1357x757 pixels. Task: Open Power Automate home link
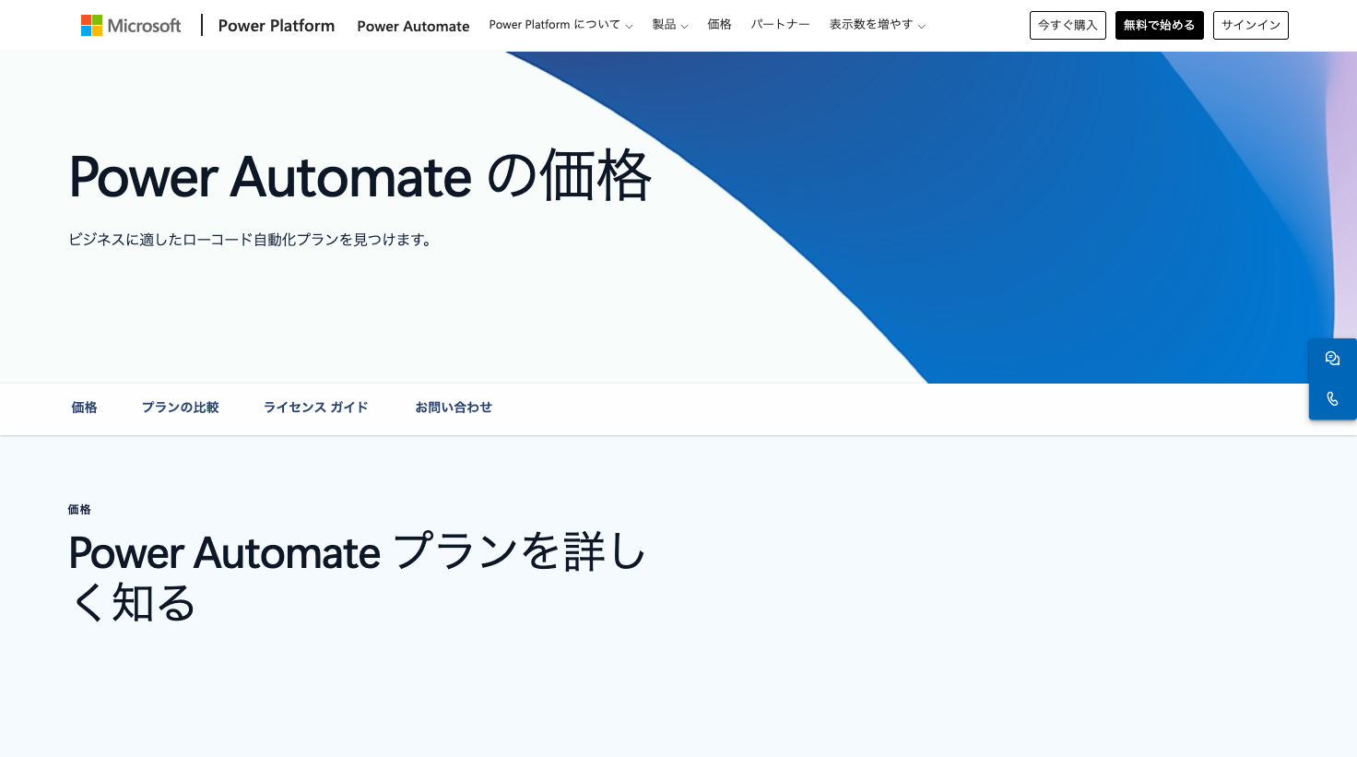[x=413, y=26]
